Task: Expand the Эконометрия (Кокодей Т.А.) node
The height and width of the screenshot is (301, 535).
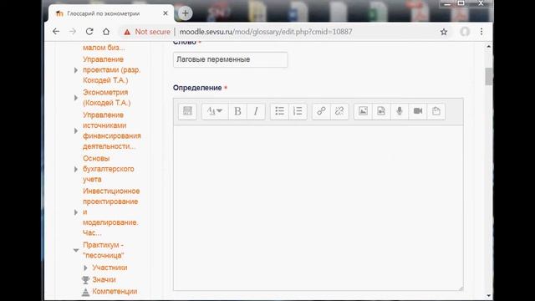Action: coord(76,98)
